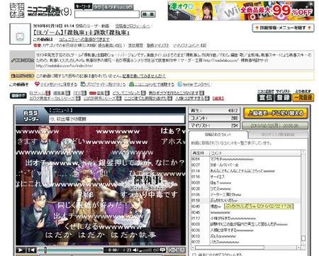
Task: Switch to the uploader mode yellow button
Action: pos(276,113)
